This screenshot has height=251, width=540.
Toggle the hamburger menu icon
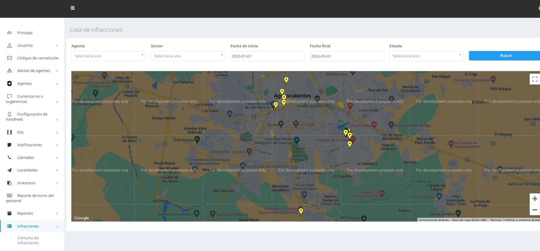coord(73,8)
